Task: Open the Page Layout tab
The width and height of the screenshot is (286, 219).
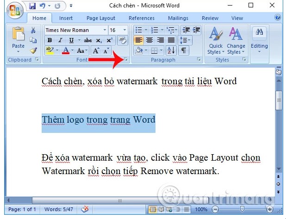Action: pyautogui.click(x=100, y=18)
